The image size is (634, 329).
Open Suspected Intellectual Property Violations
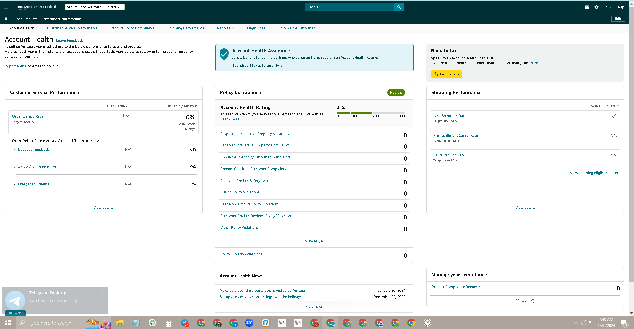(x=255, y=134)
